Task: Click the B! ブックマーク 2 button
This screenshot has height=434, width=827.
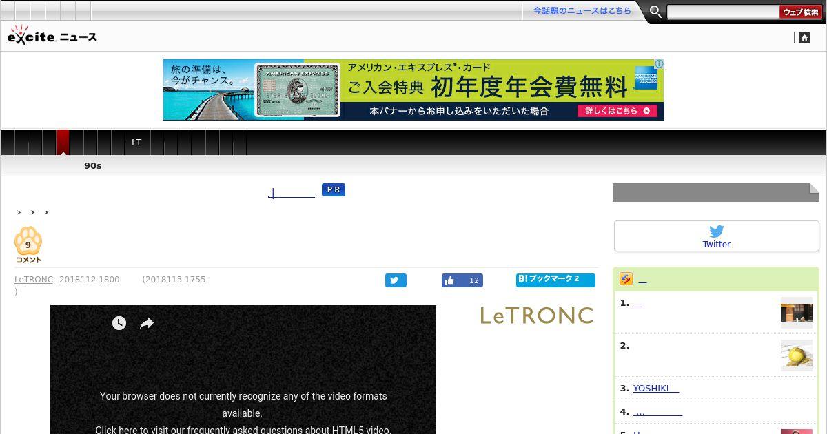Action: point(555,280)
